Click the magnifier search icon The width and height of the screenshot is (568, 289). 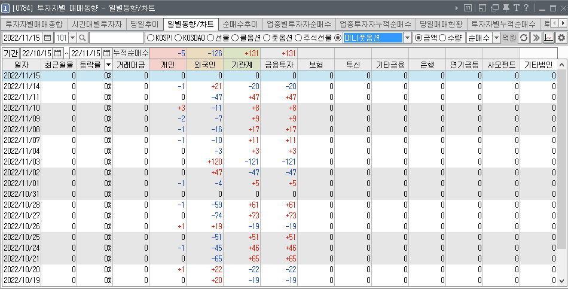point(83,38)
